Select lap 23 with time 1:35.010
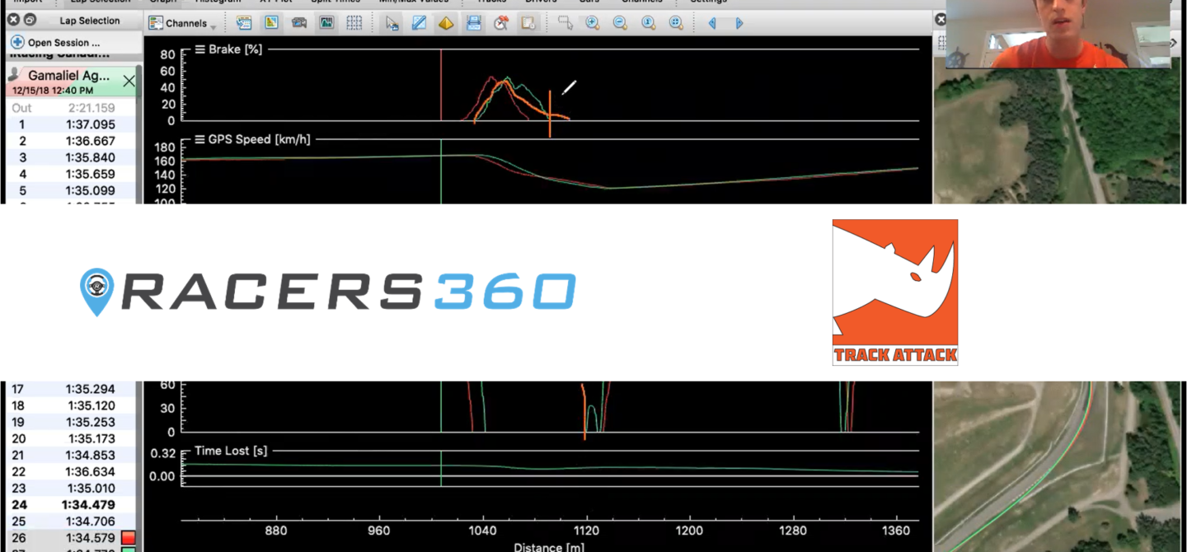This screenshot has width=1187, height=552. 71,488
